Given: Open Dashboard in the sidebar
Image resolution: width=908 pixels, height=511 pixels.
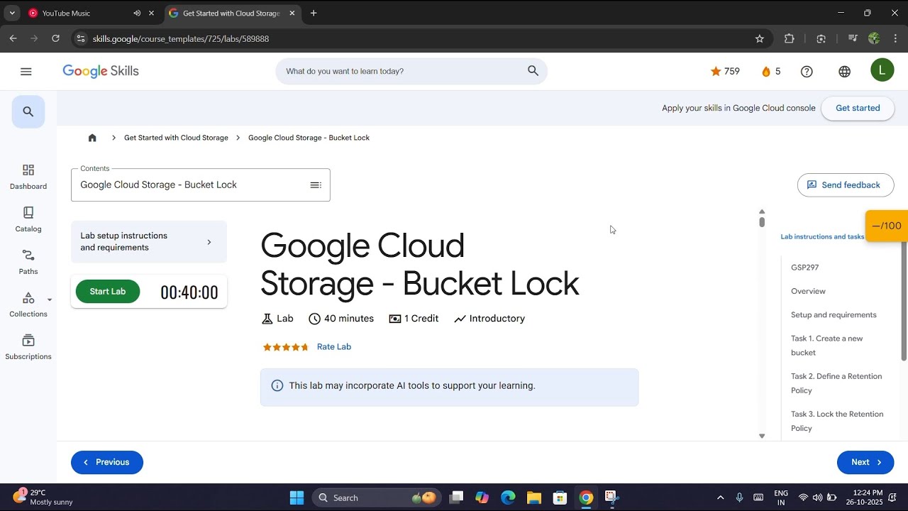Looking at the screenshot, I should (28, 177).
